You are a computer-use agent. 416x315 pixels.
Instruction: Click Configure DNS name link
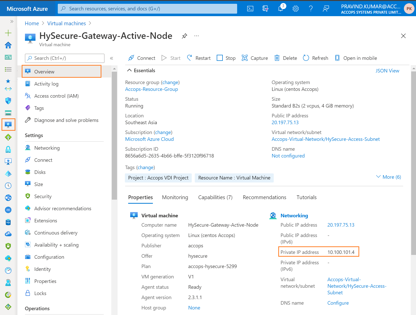pyautogui.click(x=338, y=303)
